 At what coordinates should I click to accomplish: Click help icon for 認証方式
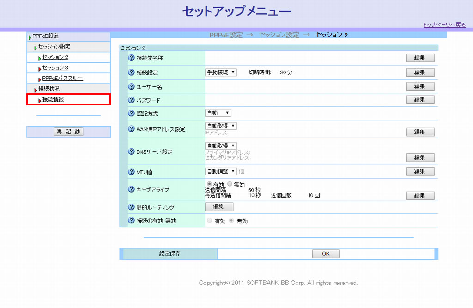point(131,113)
